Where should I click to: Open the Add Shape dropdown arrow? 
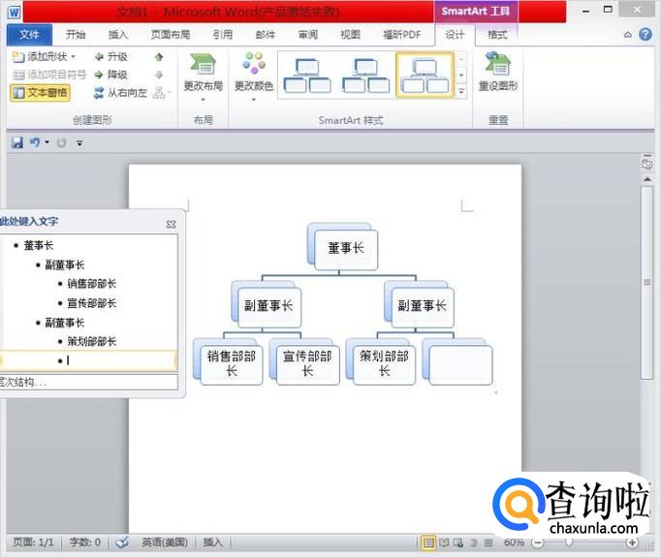point(74,56)
